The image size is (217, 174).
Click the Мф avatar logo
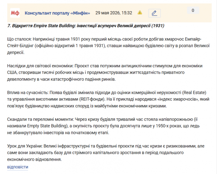click(x=15, y=13)
